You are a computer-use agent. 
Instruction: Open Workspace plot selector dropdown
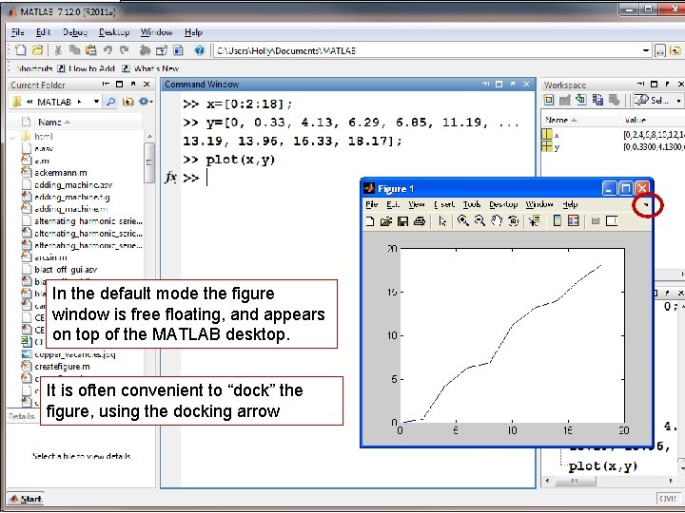(657, 101)
